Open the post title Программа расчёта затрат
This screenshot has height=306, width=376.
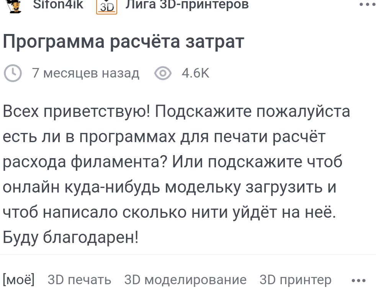coord(123,42)
